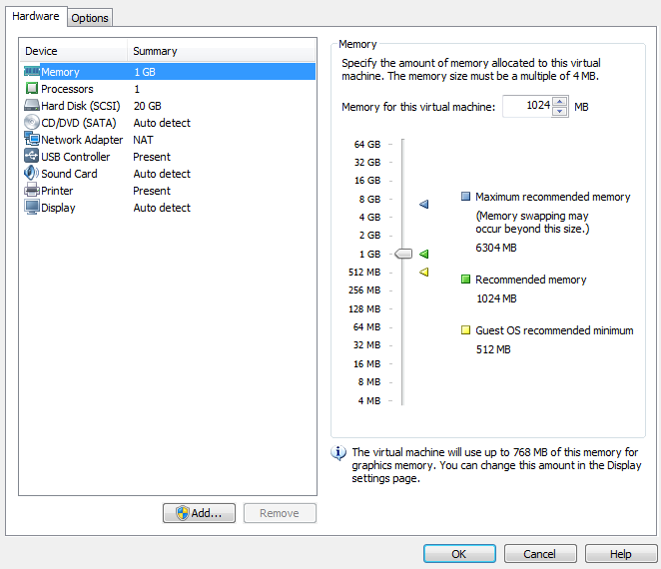The width and height of the screenshot is (661, 569).
Task: Click the Network Adapter icon
Action: [32, 139]
